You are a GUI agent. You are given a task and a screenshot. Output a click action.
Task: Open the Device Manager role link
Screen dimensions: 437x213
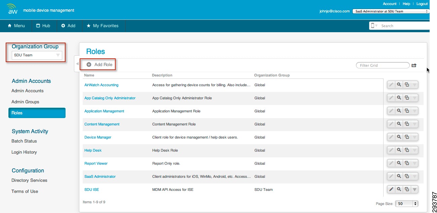[x=98, y=138]
